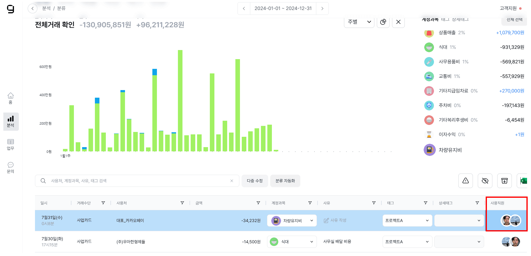Go back with the circled back arrow
The image size is (531, 256).
tap(33, 8)
